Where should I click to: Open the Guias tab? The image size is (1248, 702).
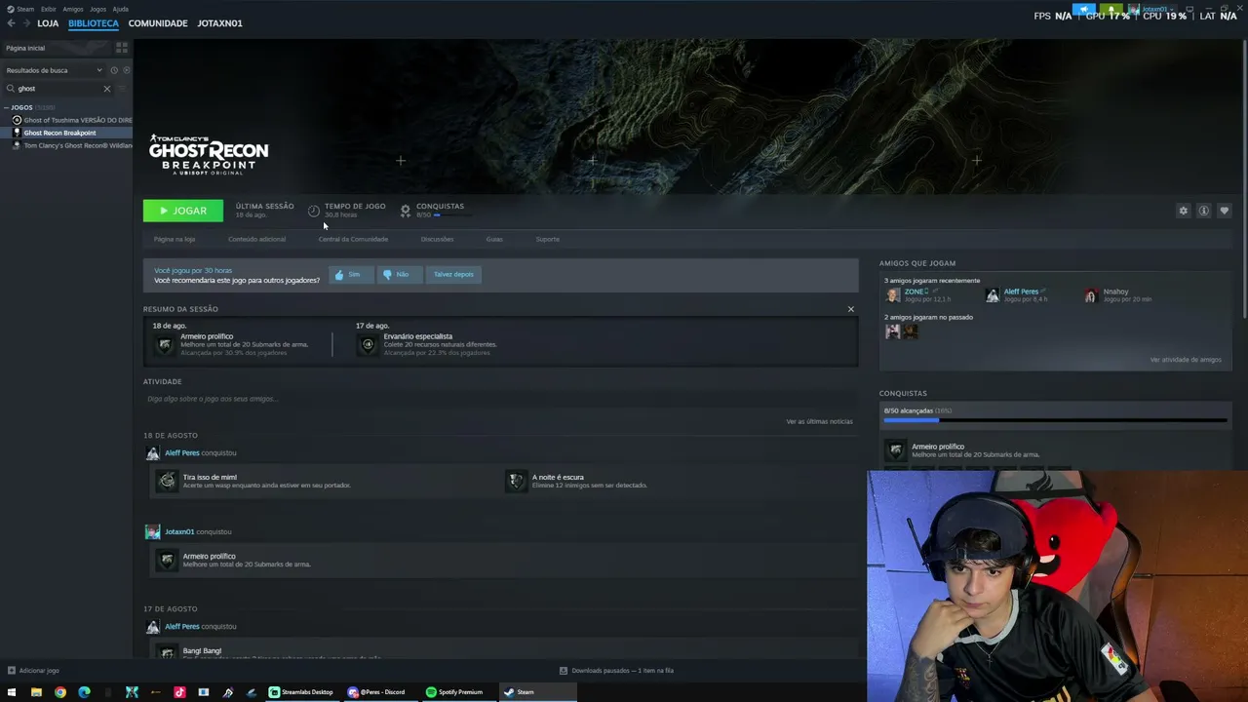(x=494, y=239)
